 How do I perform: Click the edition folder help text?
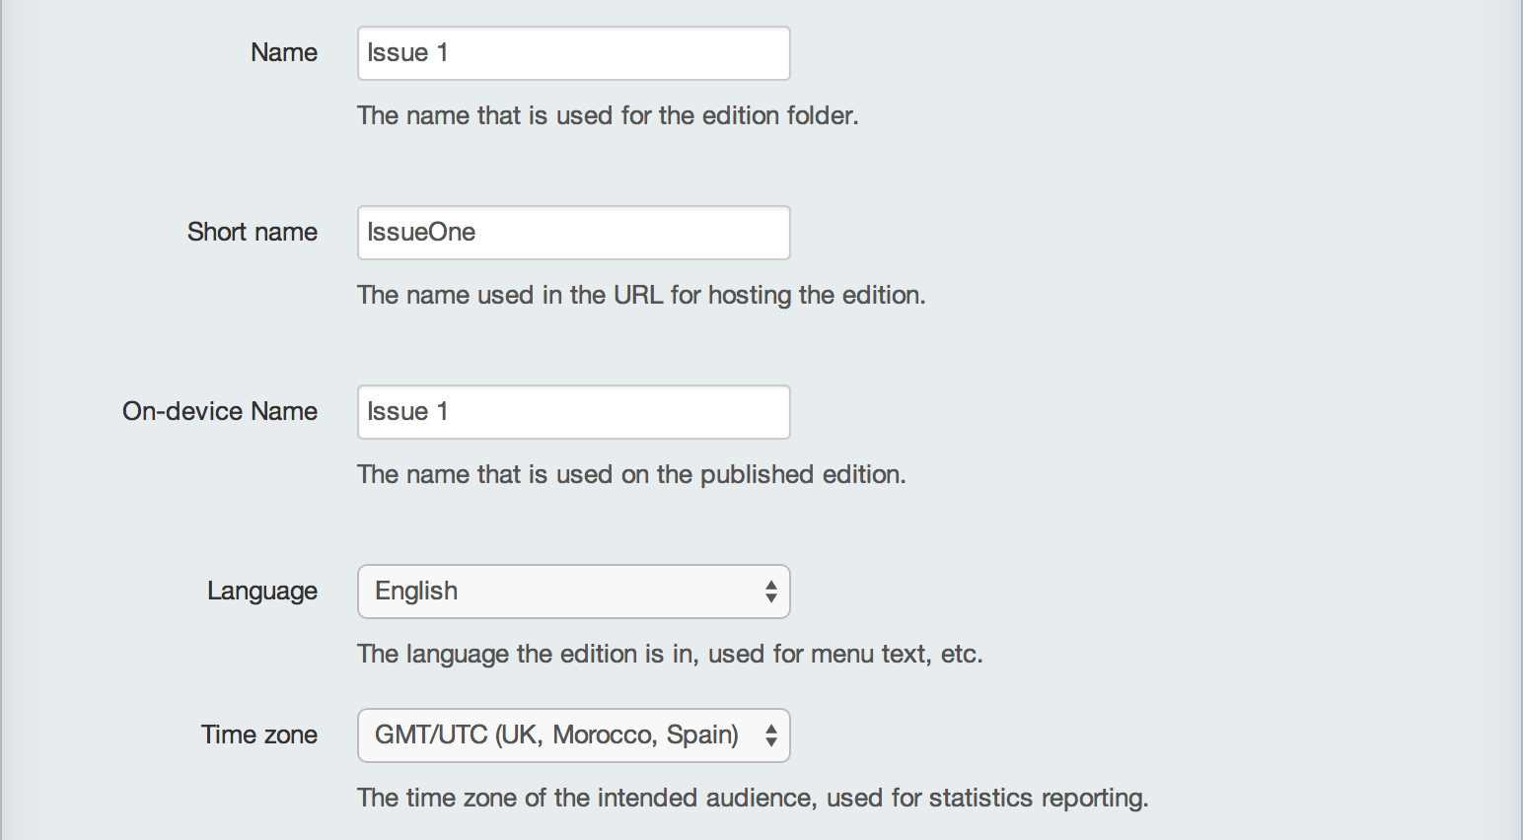(608, 116)
